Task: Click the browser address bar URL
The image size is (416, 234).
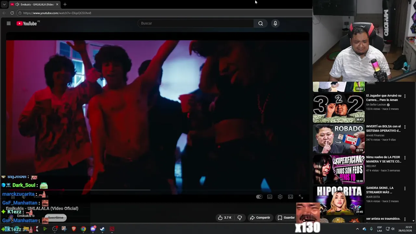Action: click(x=57, y=13)
